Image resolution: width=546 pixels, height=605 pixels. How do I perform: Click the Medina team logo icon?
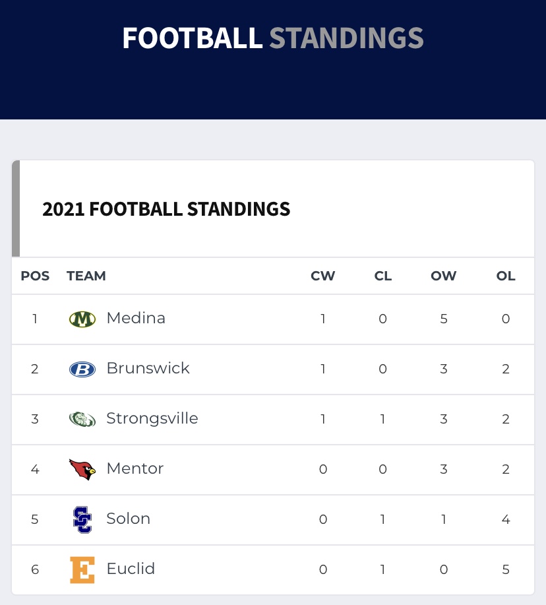tap(82, 319)
